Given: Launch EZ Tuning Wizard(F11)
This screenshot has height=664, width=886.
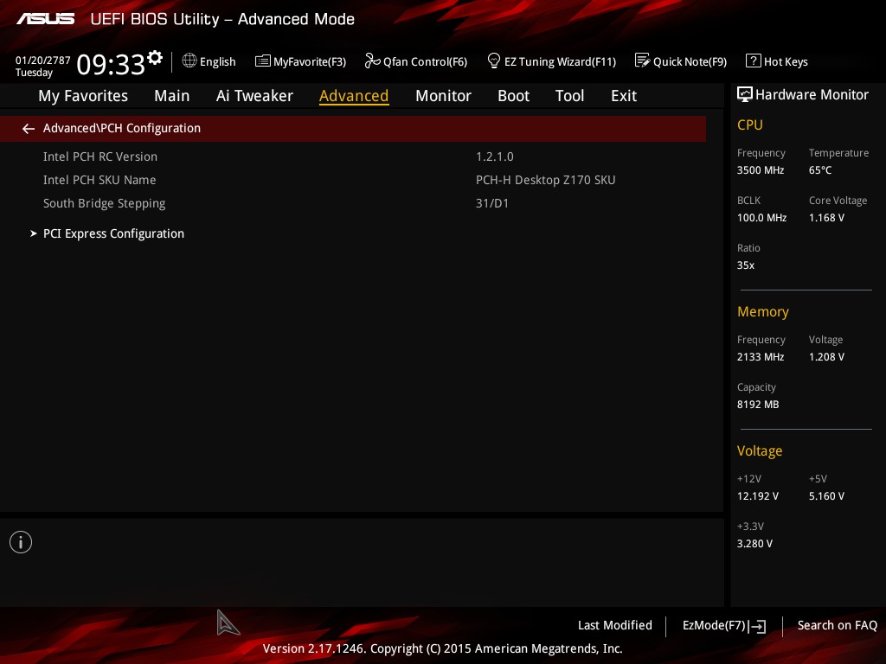Looking at the screenshot, I should click(x=560, y=61).
